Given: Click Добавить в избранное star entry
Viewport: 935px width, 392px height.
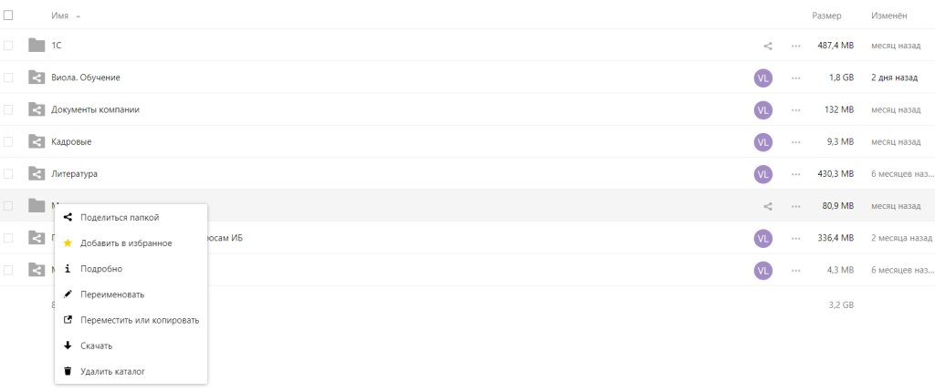Looking at the screenshot, I should coord(126,243).
